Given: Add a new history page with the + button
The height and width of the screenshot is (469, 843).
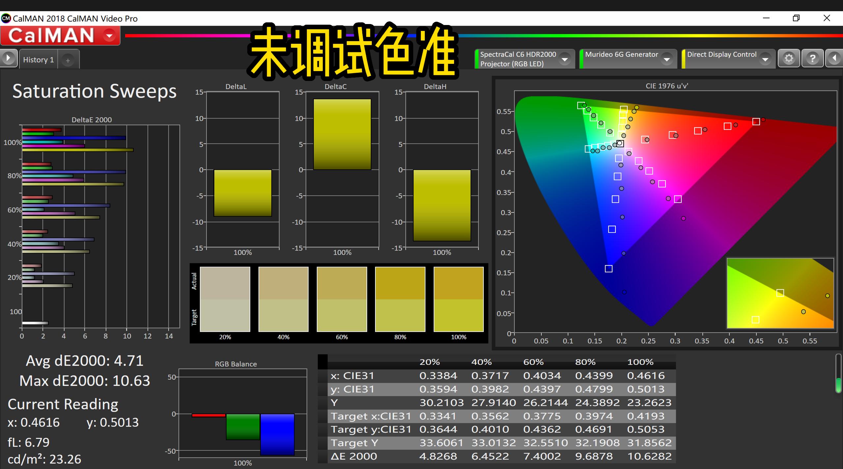Looking at the screenshot, I should [68, 60].
